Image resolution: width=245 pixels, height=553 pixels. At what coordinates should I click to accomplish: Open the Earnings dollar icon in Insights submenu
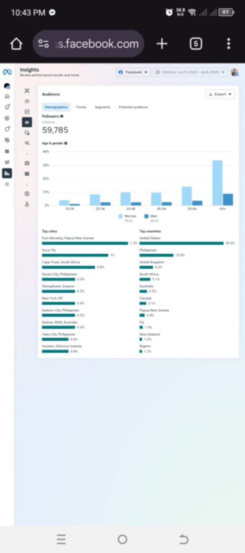(x=27, y=194)
